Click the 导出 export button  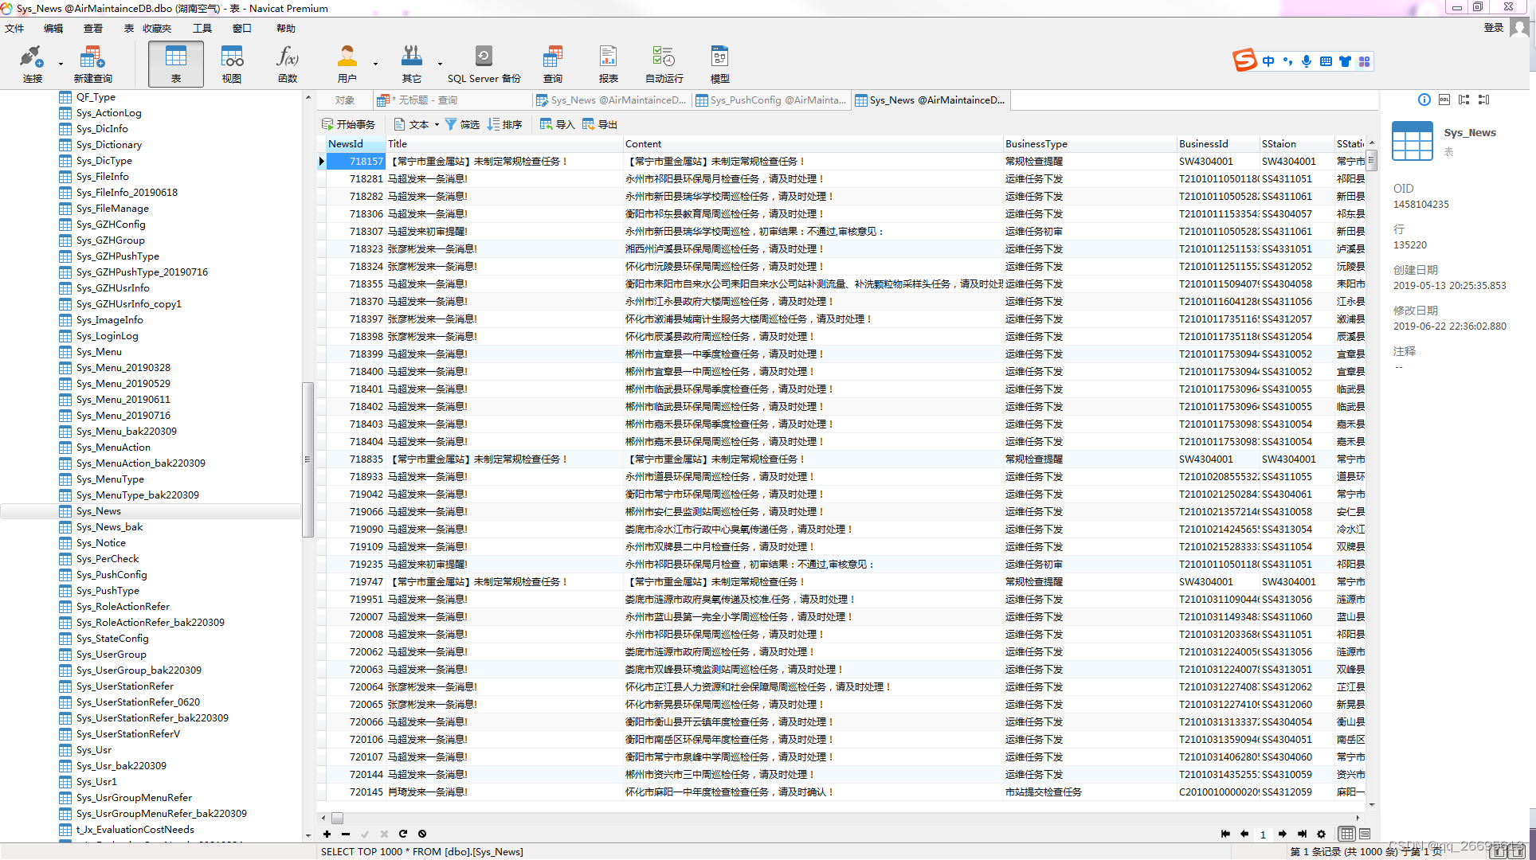point(600,124)
